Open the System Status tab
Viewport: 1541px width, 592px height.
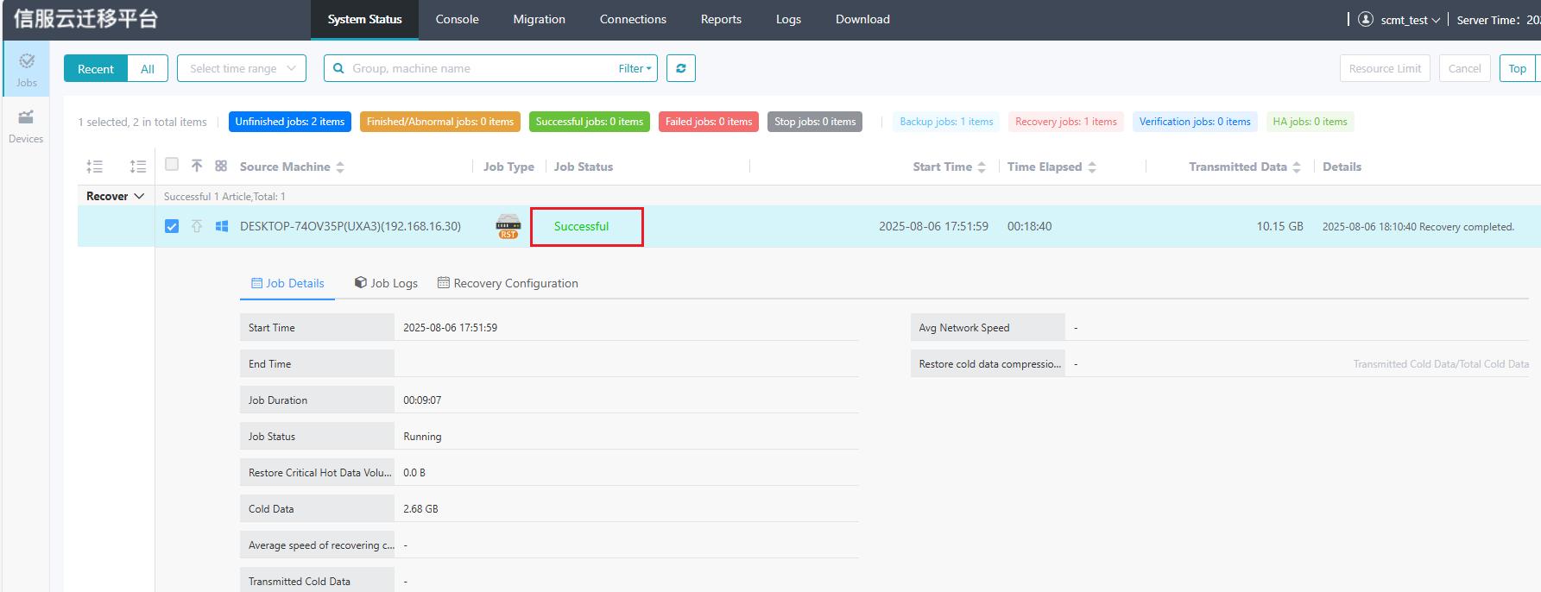click(364, 19)
